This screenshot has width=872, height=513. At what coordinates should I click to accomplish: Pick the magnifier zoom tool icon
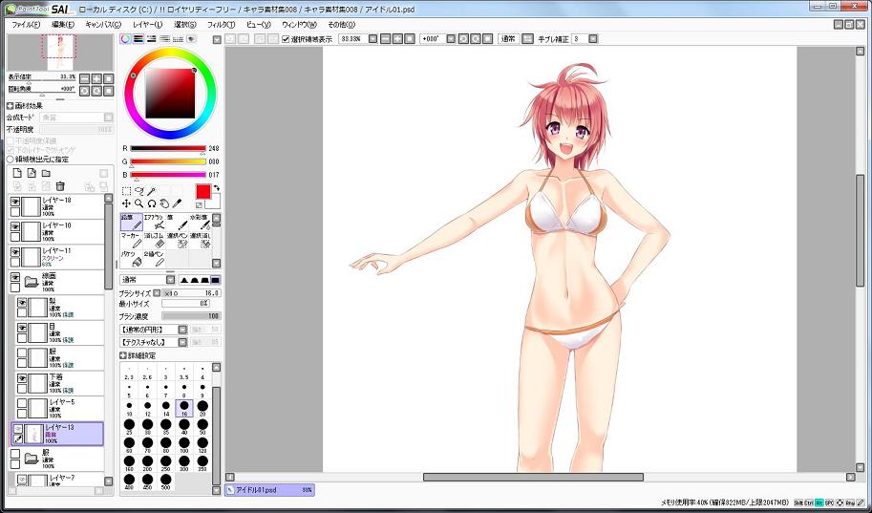pyautogui.click(x=138, y=203)
